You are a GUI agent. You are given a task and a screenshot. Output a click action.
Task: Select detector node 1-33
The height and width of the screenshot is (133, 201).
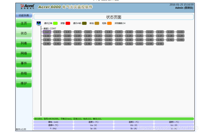[x=78, y=40]
